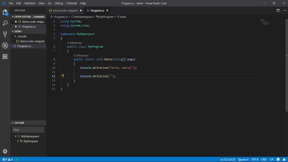
Task: Open the Debug menu
Action: (x=59, y=3)
